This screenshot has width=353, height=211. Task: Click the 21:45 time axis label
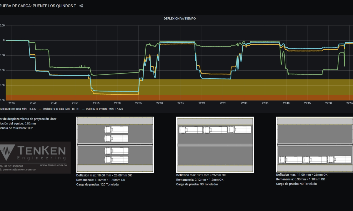pyautogui.click(x=54, y=103)
